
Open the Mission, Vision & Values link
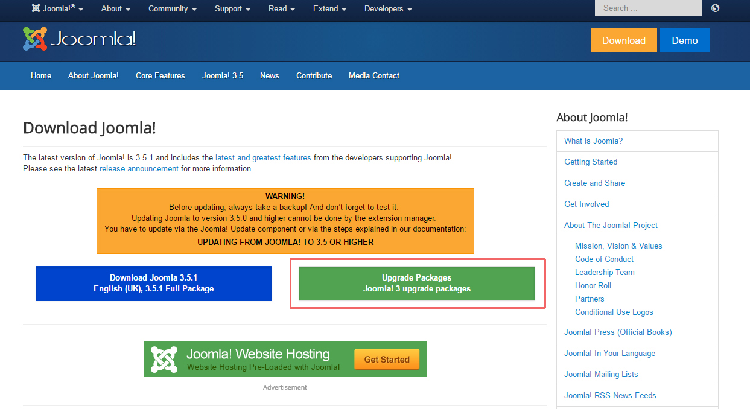pos(618,246)
